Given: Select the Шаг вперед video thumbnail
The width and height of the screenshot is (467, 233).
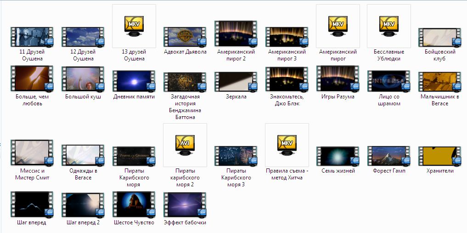Looking at the screenshot, I should (32, 204).
